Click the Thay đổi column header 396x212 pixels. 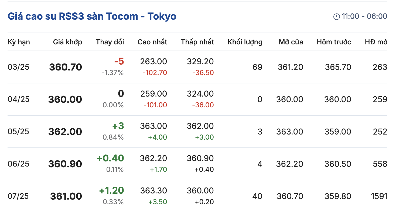(110, 42)
